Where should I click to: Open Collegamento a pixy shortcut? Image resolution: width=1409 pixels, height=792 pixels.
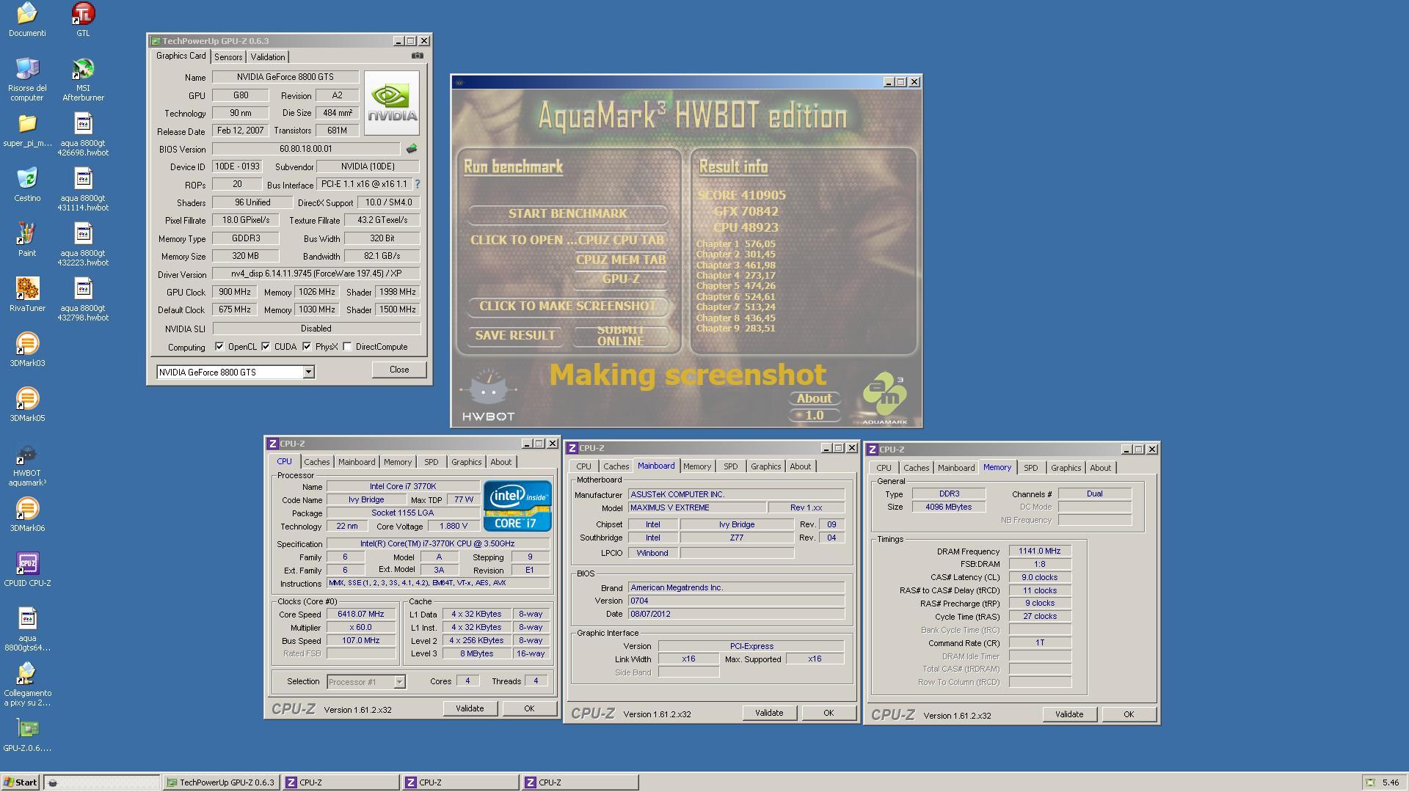[x=27, y=684]
